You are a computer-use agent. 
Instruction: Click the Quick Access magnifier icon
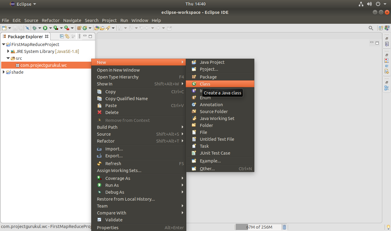click(x=371, y=28)
